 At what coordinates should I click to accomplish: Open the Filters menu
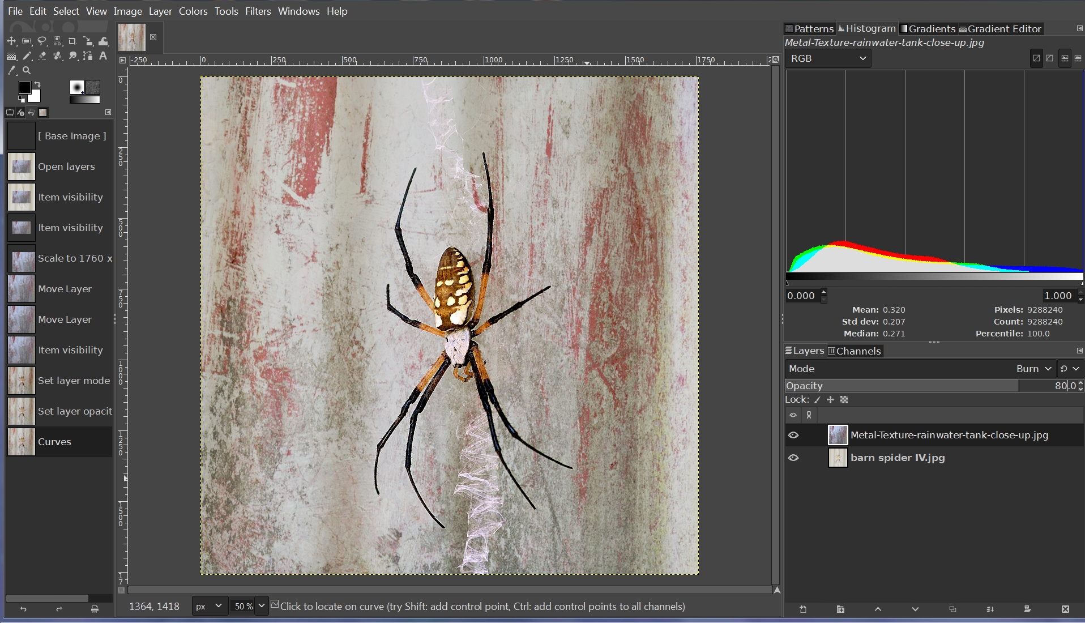(x=258, y=11)
